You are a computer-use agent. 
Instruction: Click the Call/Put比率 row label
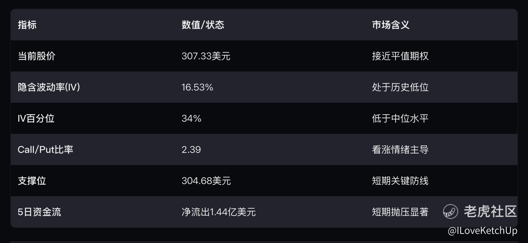tap(45, 149)
